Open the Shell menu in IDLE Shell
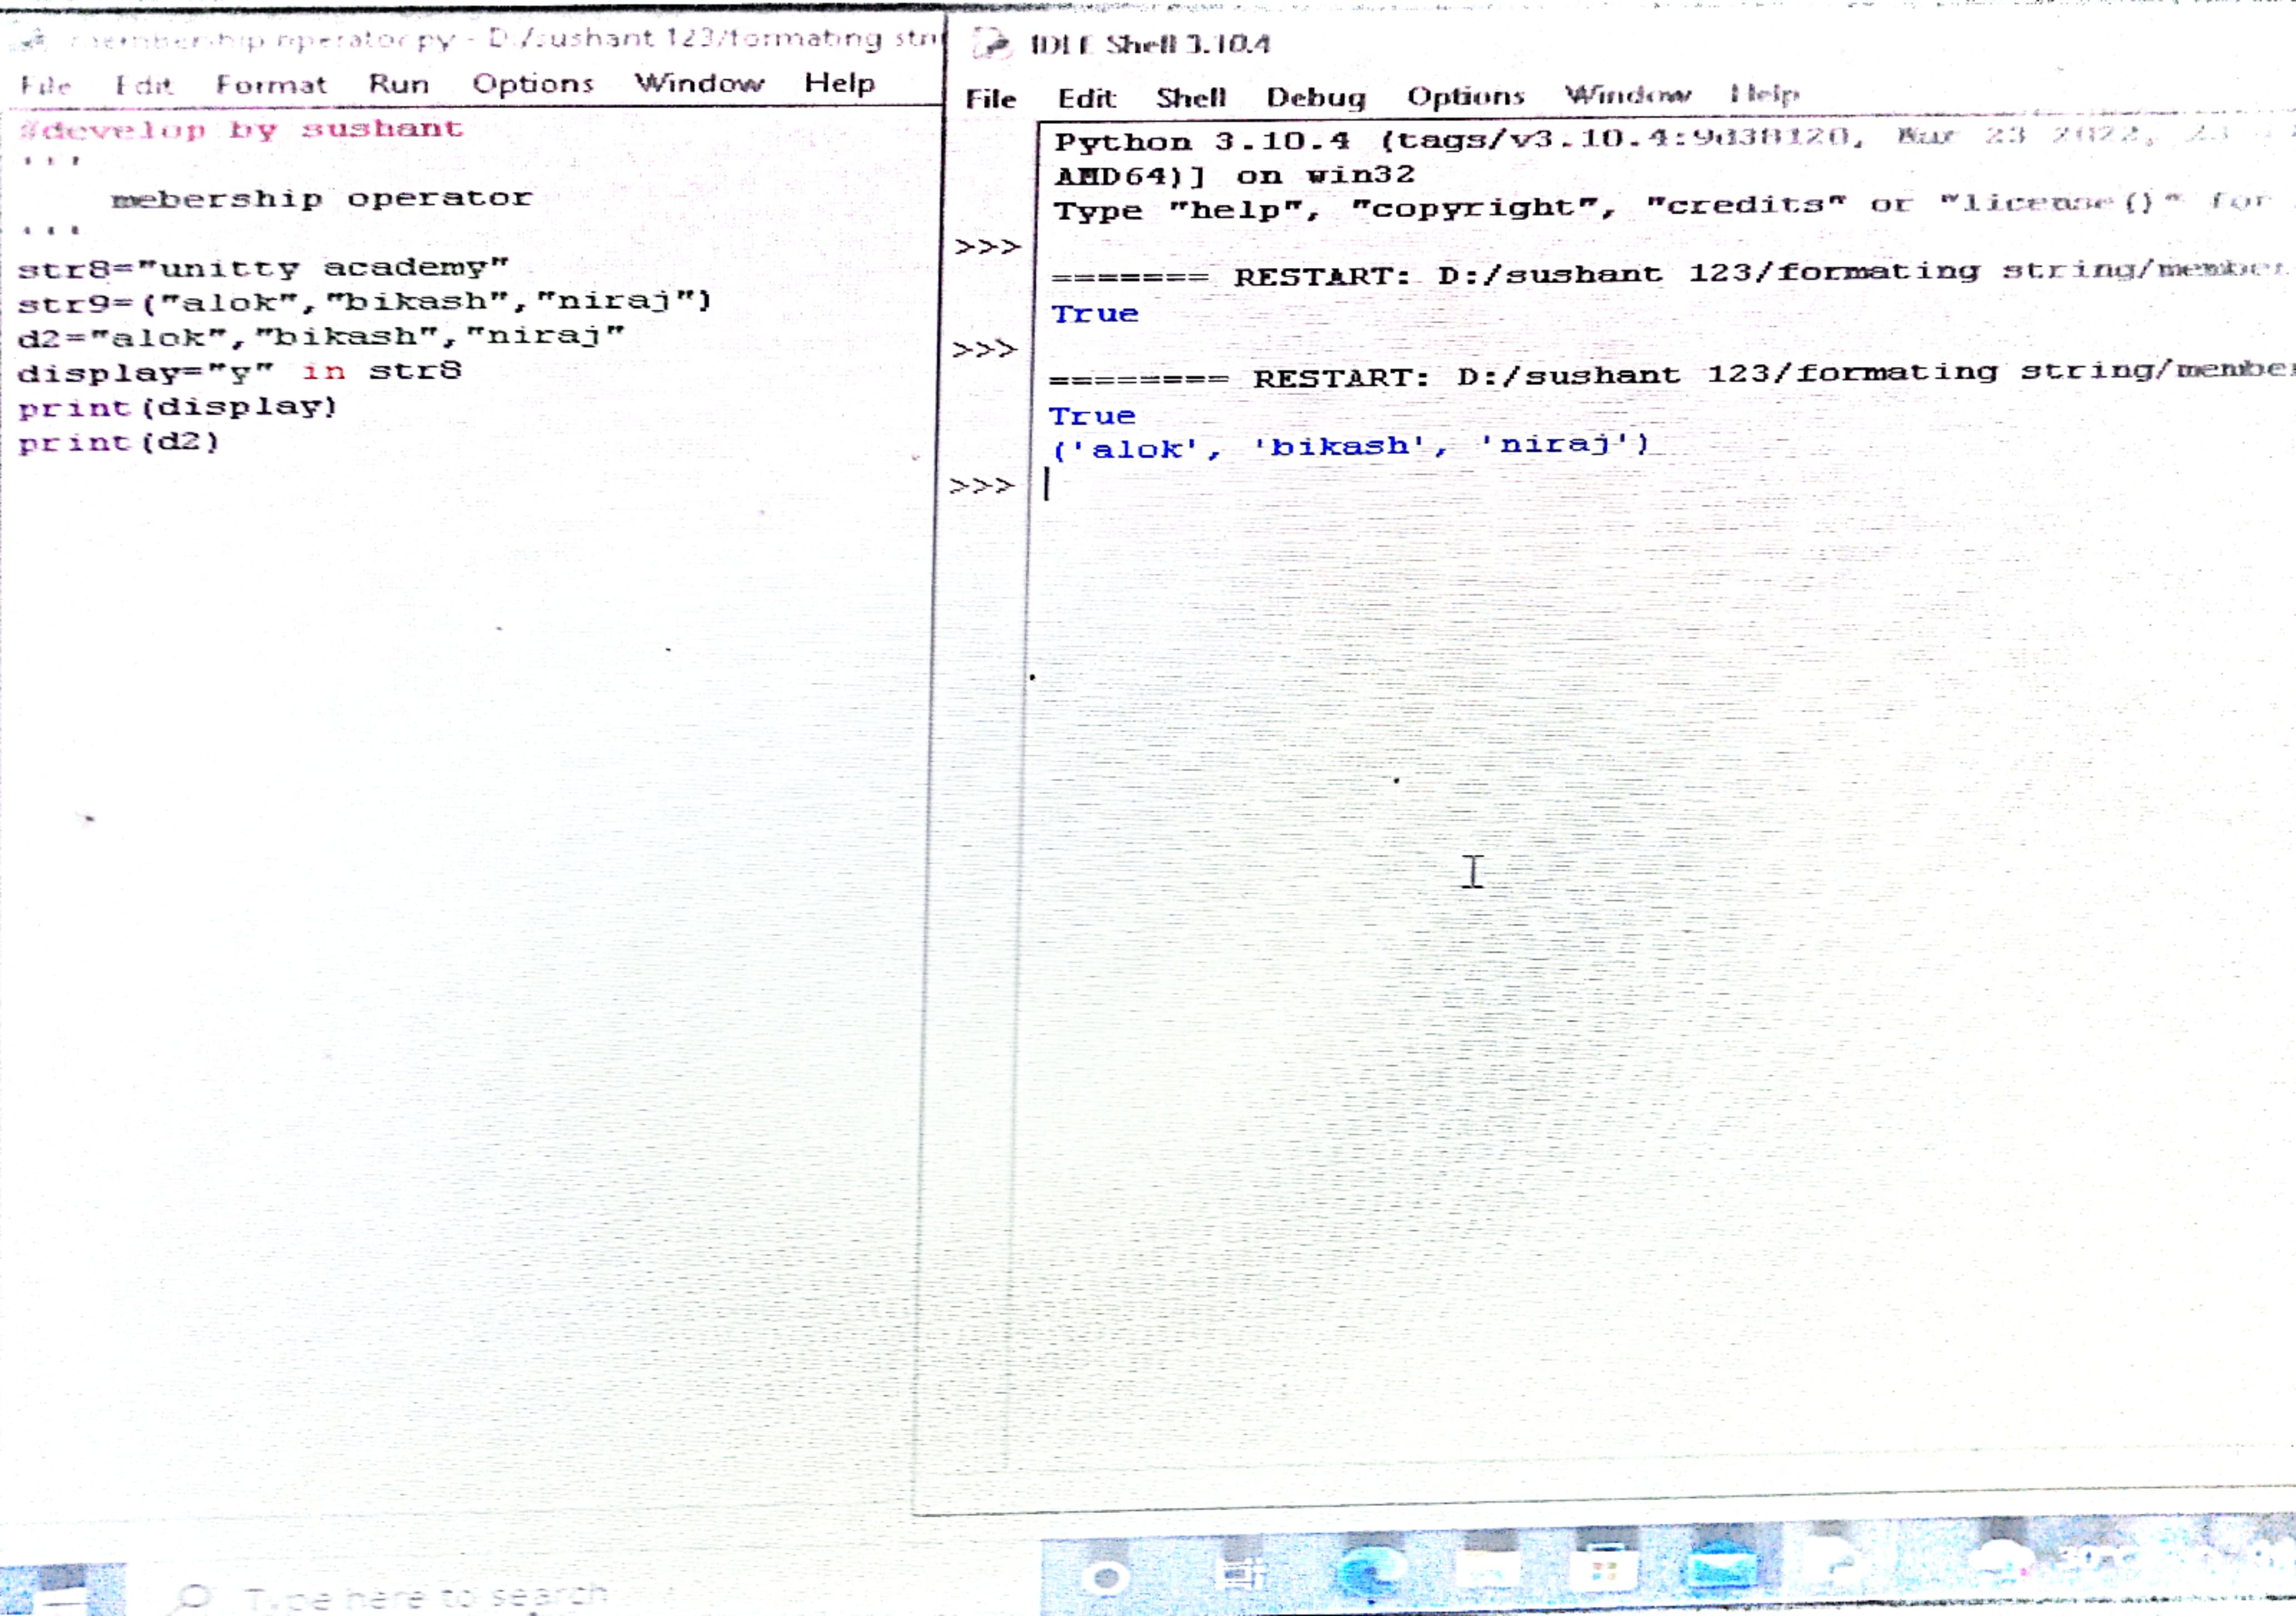 (1190, 98)
